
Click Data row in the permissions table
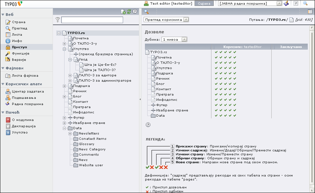[160, 116]
